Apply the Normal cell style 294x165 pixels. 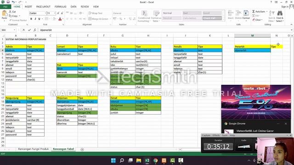pos(171,13)
